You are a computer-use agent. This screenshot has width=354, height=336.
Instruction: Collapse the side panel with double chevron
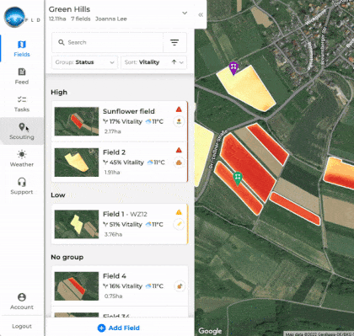click(x=201, y=15)
